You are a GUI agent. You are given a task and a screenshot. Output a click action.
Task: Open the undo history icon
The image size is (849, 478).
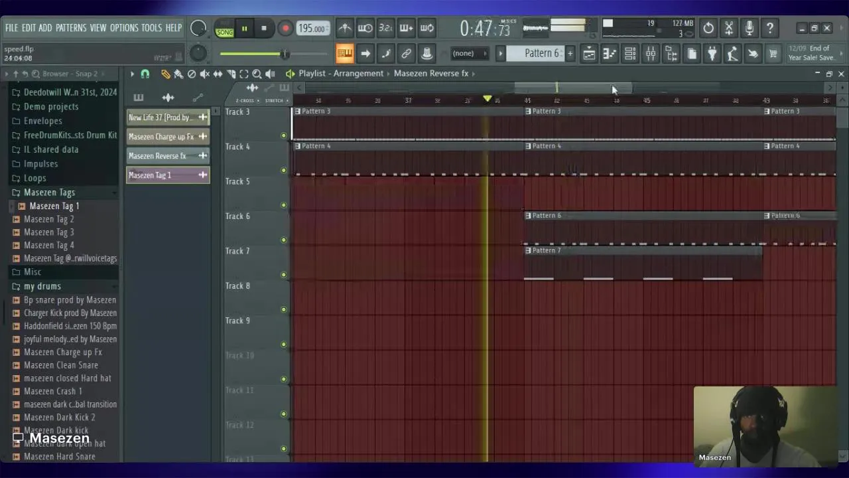pyautogui.click(x=708, y=28)
